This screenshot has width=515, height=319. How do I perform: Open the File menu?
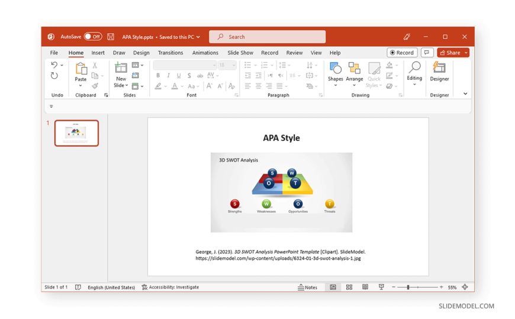click(54, 53)
